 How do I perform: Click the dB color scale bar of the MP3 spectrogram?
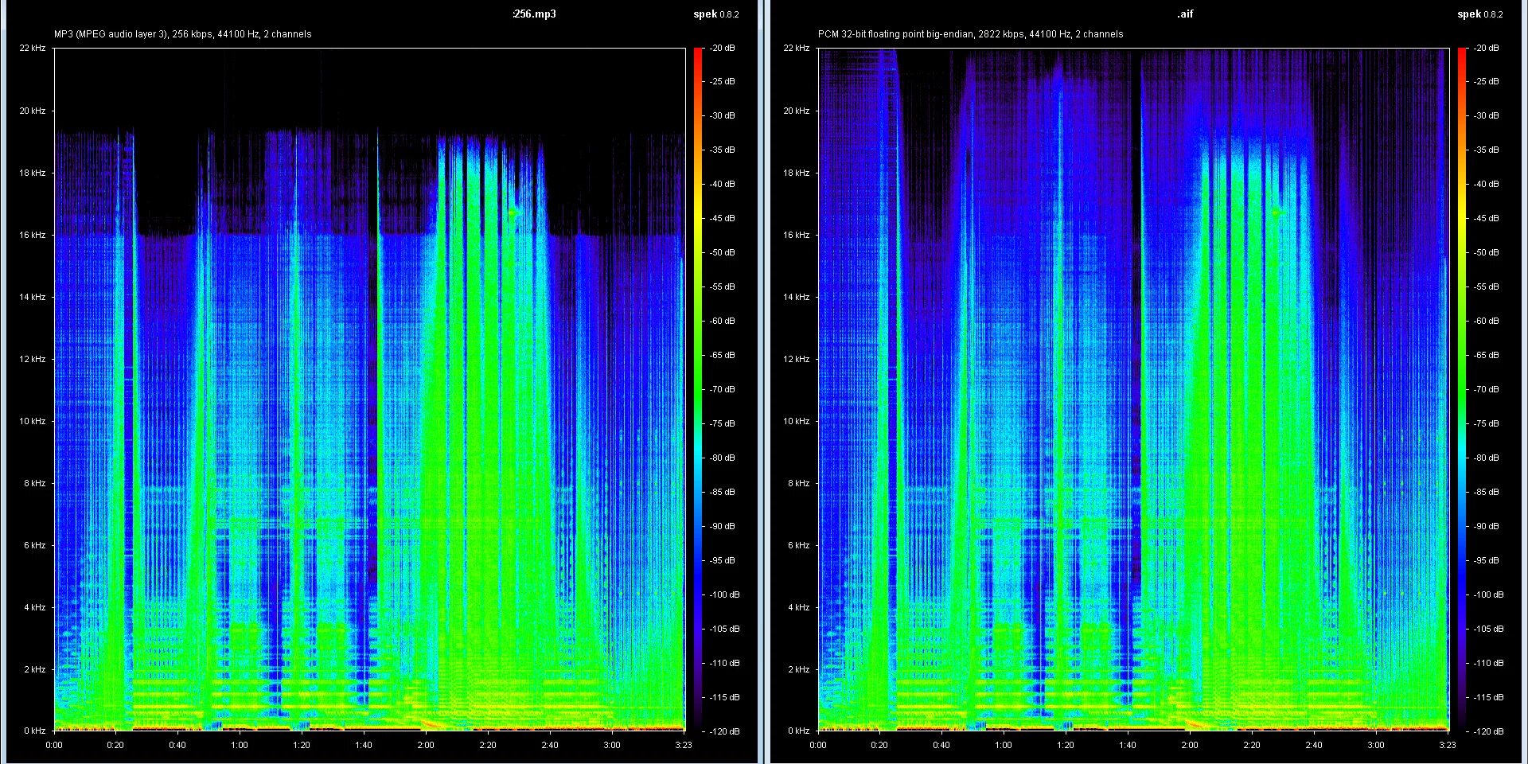point(698,389)
